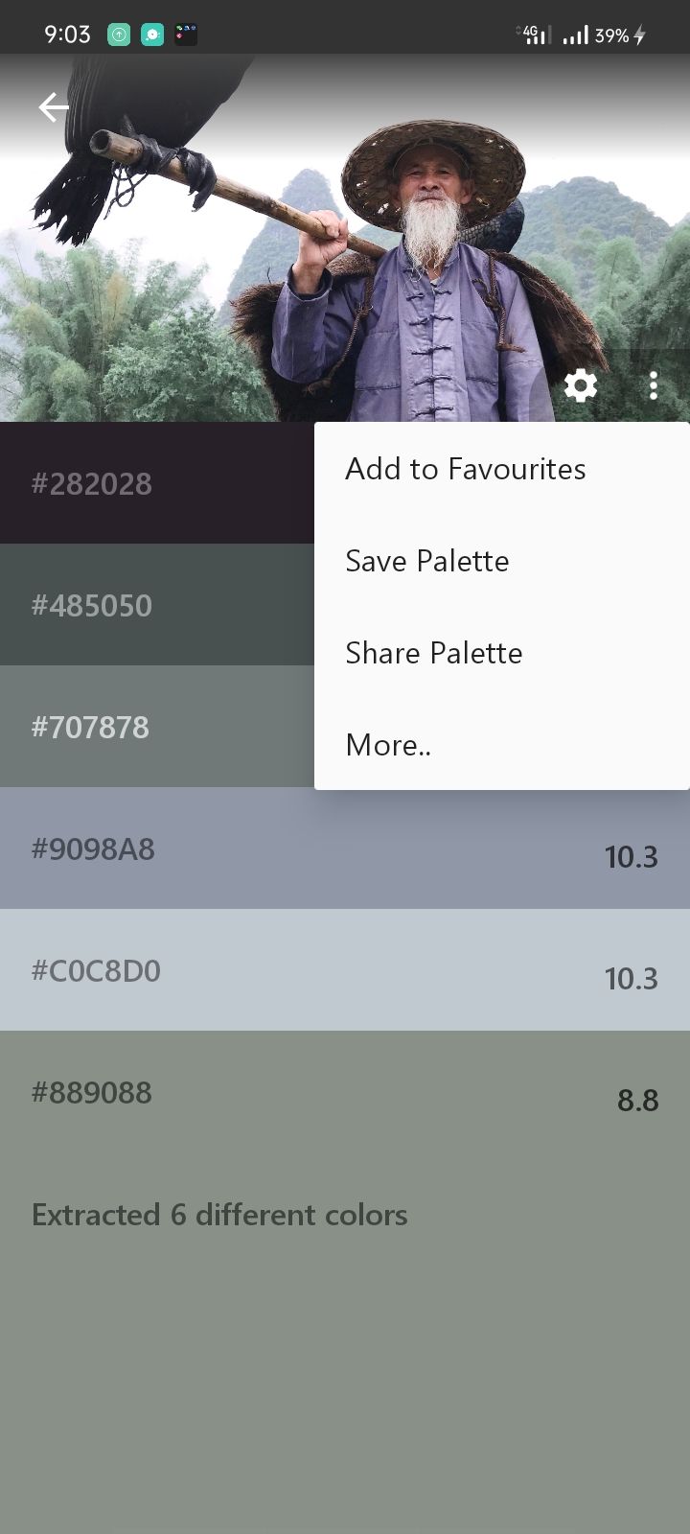Select Add to Favourites menu option
This screenshot has height=1534, width=690.
click(466, 469)
